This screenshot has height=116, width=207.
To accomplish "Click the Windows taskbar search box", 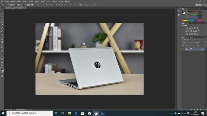I will pos(30,113).
